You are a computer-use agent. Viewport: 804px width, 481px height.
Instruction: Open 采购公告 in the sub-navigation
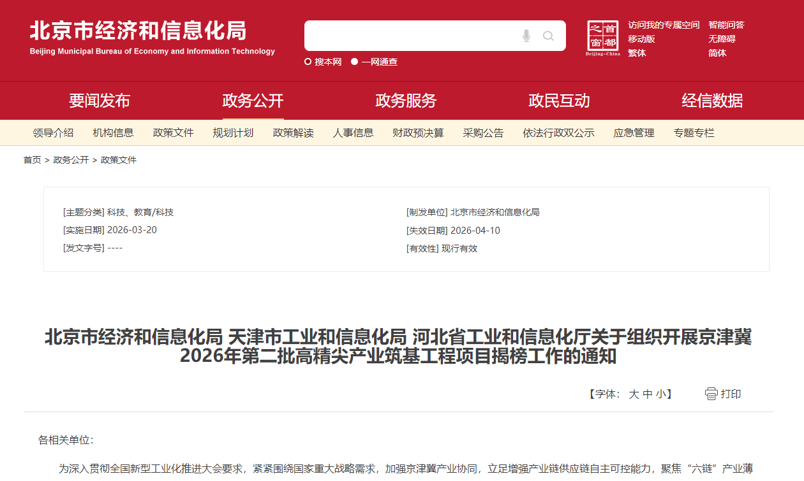tap(483, 133)
